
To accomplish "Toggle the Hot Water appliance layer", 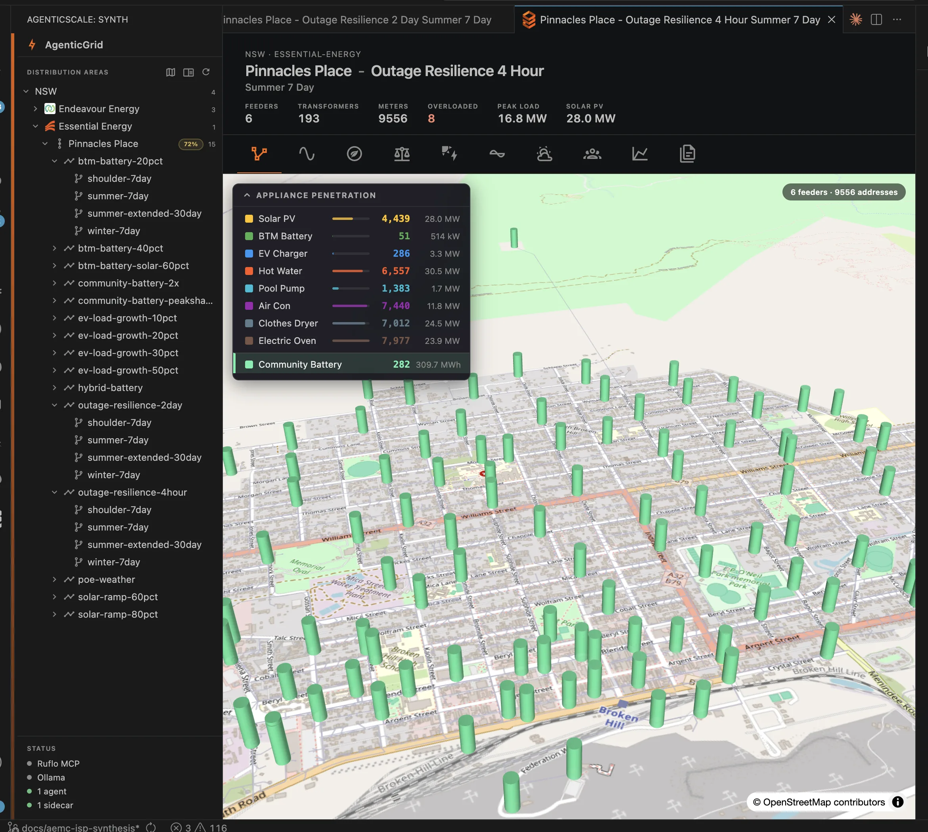I will (351, 271).
